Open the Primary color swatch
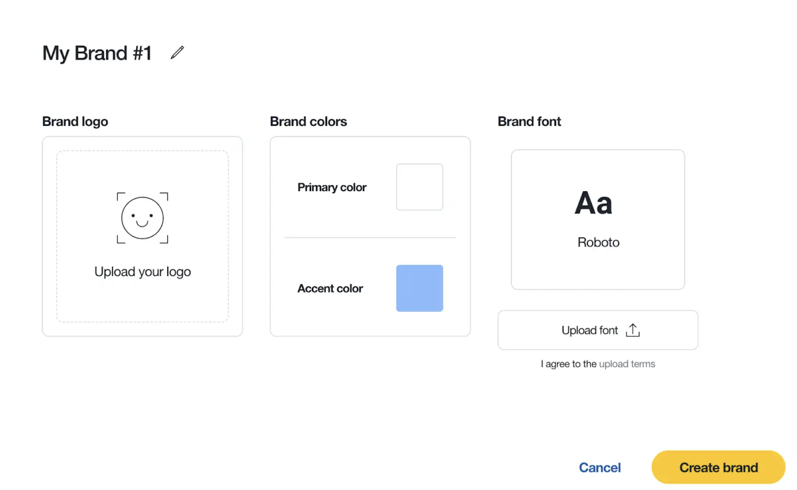The width and height of the screenshot is (797, 490). 419,187
